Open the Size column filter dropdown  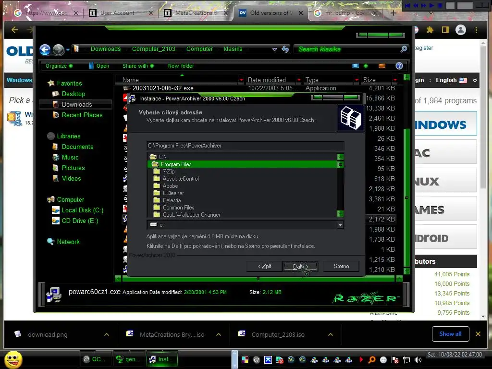click(x=395, y=80)
